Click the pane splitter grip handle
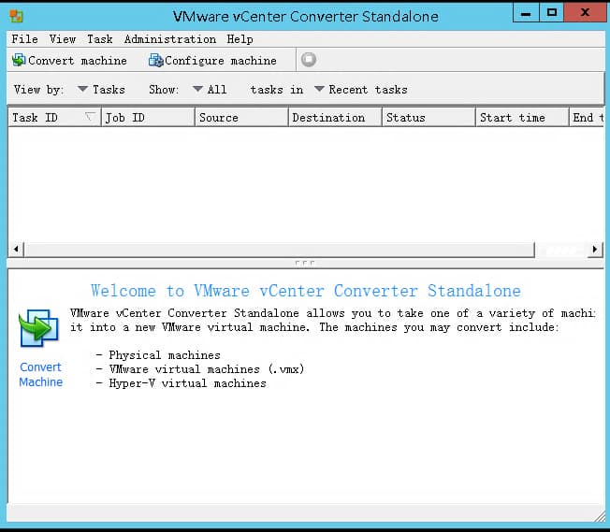The height and width of the screenshot is (532, 610). pos(305,264)
